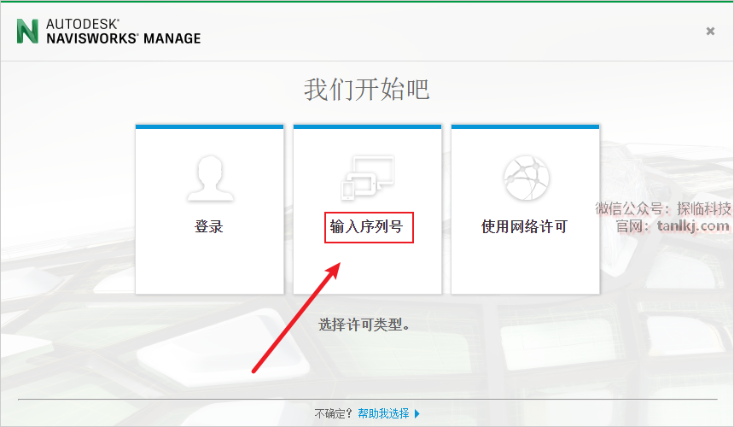Image resolution: width=734 pixels, height=427 pixels.
Task: Click the 选择许可类型。 instruction text
Action: 364,324
